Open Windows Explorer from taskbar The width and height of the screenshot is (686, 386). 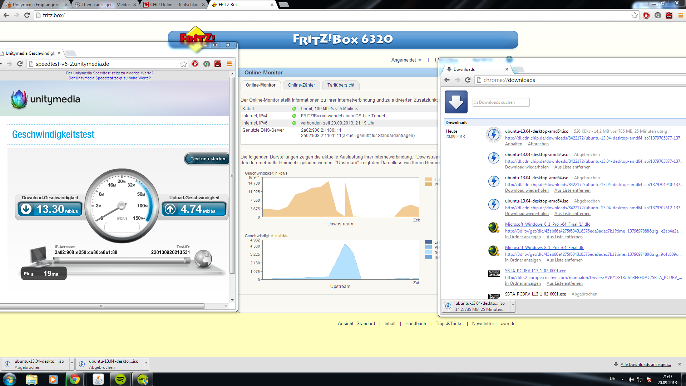pyautogui.click(x=32, y=379)
